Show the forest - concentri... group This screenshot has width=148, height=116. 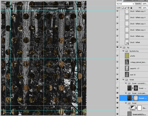117,83
